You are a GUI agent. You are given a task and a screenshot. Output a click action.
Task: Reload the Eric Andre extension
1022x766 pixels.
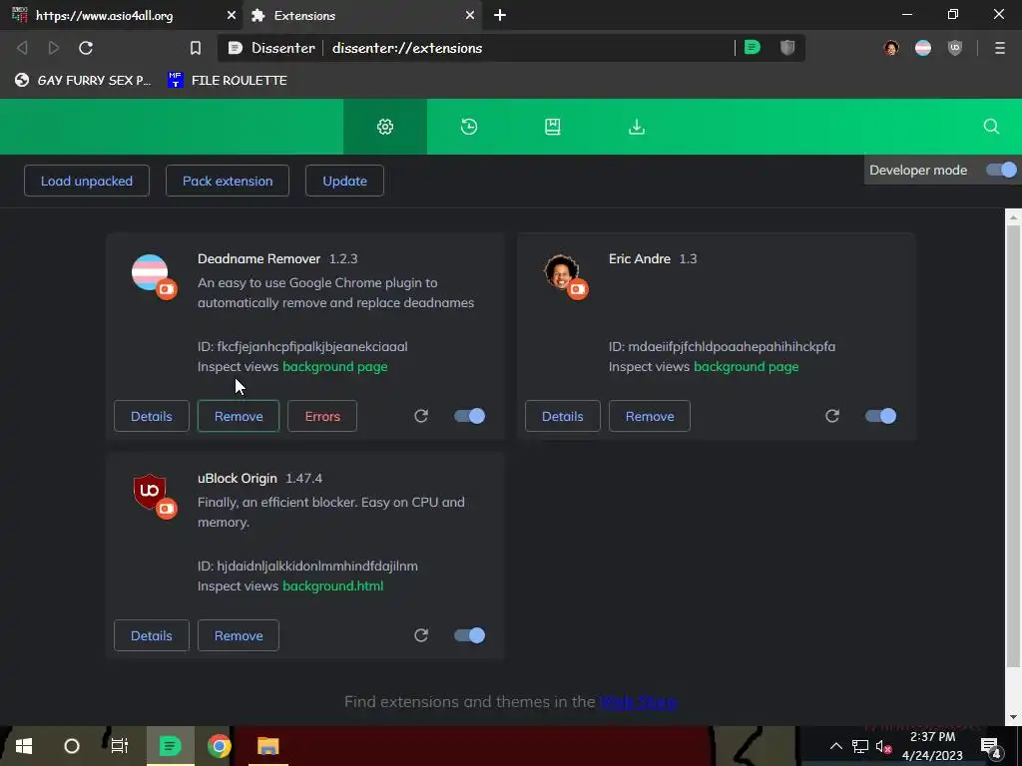pos(832,416)
